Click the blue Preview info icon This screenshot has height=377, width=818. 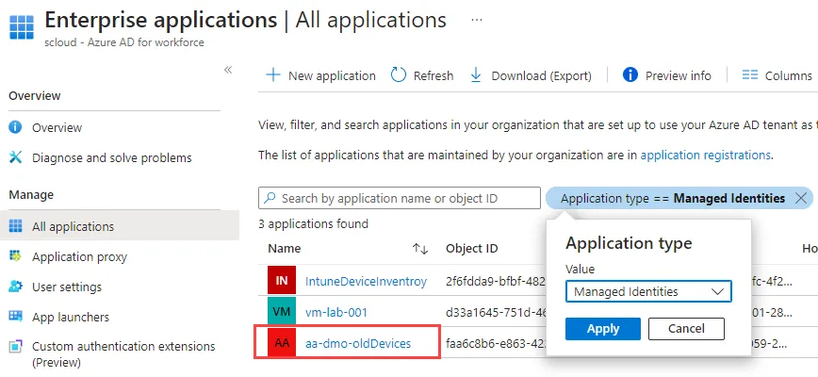click(630, 75)
